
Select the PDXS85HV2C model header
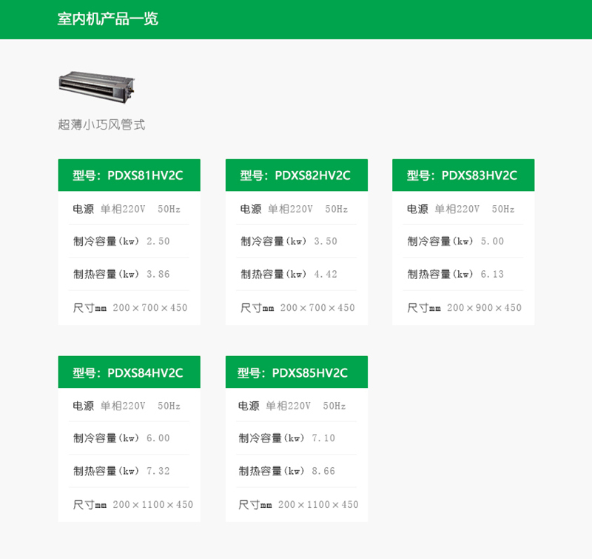tap(296, 372)
